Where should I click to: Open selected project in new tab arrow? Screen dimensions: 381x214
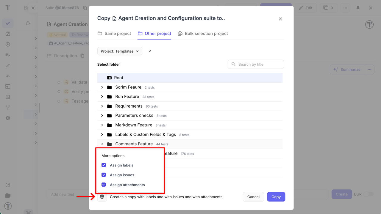(150, 51)
